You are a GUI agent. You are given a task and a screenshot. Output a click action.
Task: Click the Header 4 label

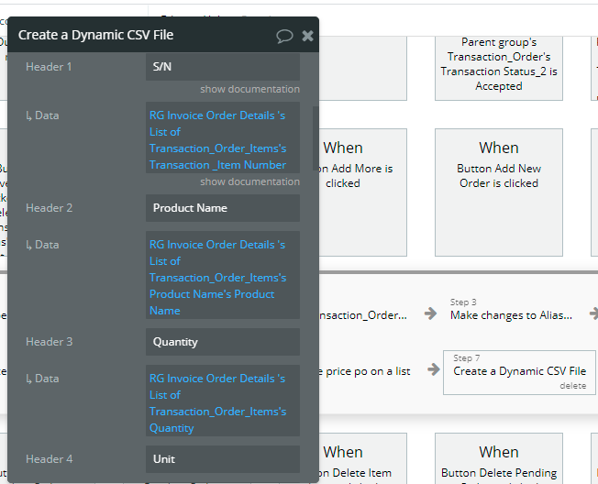click(x=49, y=459)
